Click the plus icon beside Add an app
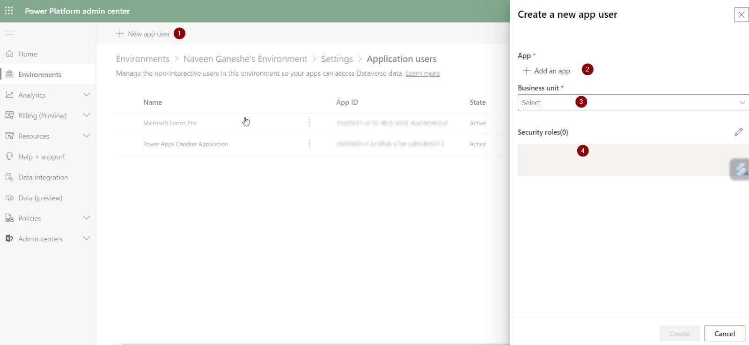Screen dimensions: 749x345 click(527, 71)
